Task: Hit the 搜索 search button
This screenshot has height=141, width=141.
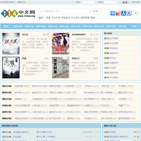Action: (96, 11)
